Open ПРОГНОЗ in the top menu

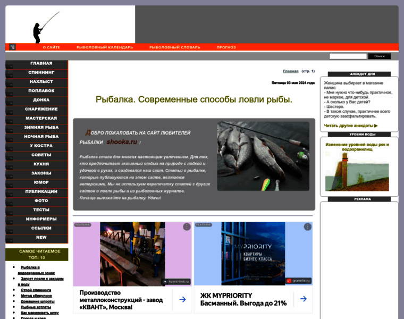[x=226, y=47]
